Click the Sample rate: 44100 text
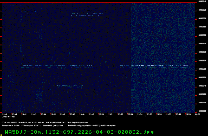This screenshot has height=136, width=208. coord(11,125)
